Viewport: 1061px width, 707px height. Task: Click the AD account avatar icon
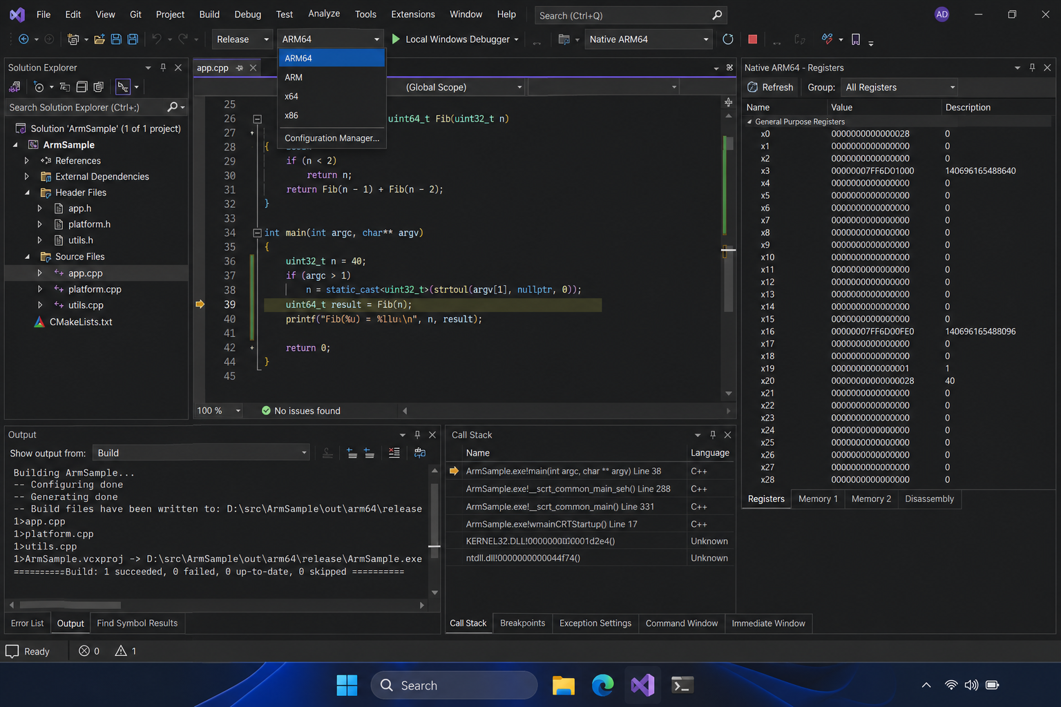click(941, 14)
